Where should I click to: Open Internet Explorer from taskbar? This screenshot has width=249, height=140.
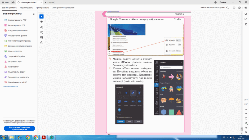coord(20,137)
